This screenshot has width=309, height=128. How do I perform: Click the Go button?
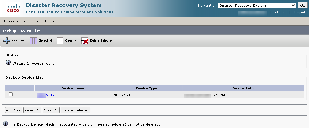click(x=303, y=6)
